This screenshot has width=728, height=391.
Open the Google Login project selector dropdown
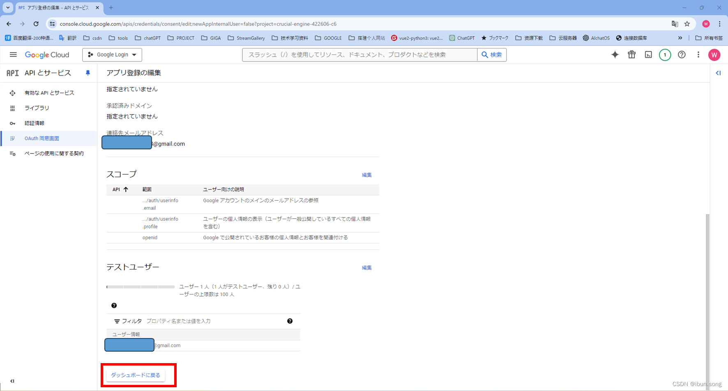[112, 55]
